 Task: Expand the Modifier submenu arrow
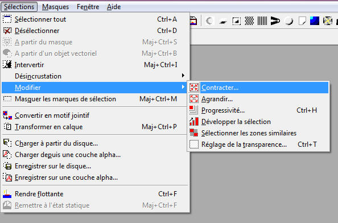(183, 87)
